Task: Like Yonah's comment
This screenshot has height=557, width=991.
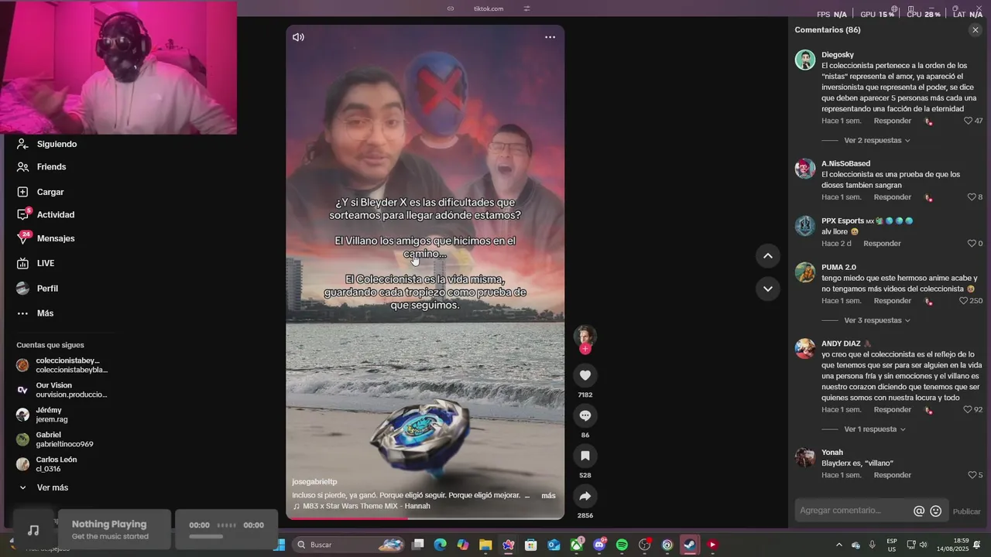Action: pos(972,475)
